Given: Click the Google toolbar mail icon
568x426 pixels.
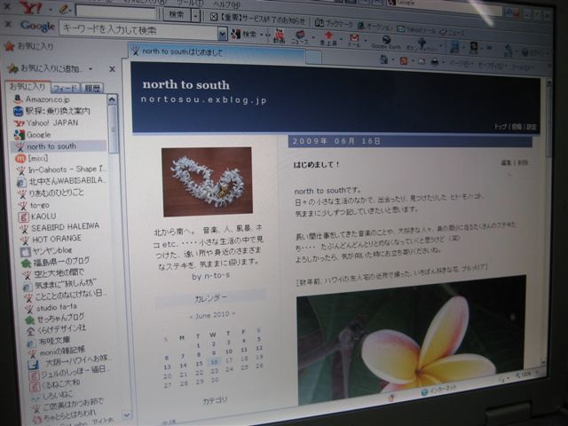Looking at the screenshot, I should pyautogui.click(x=354, y=39).
